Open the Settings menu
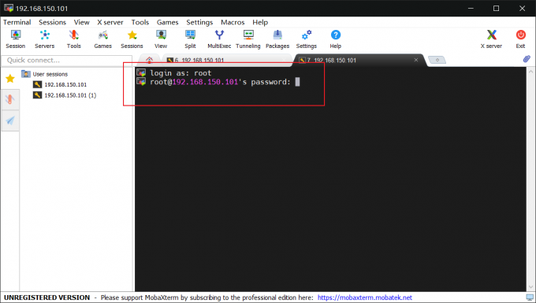Viewport: 536px width, 303px height. pos(199,22)
